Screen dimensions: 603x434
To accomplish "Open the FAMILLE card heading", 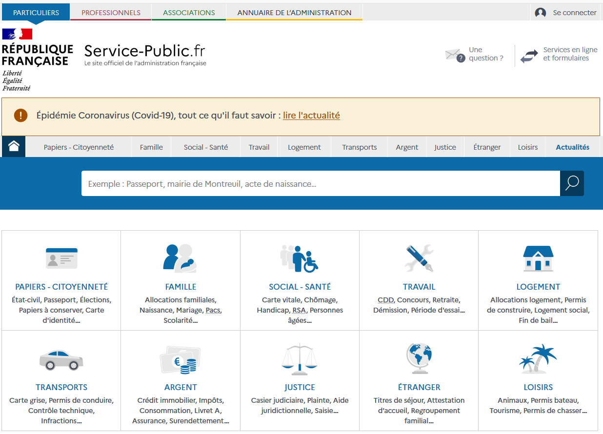I will click(181, 287).
